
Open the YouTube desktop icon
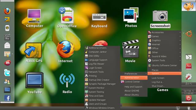click(x=35, y=80)
